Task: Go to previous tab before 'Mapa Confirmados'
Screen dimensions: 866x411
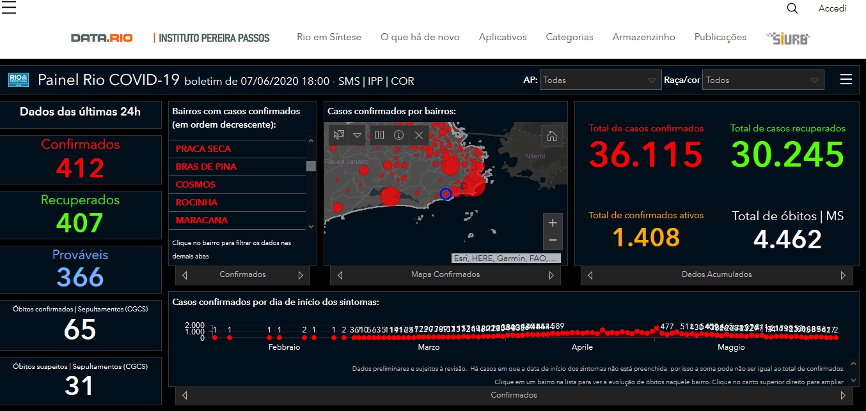Action: coord(340,276)
